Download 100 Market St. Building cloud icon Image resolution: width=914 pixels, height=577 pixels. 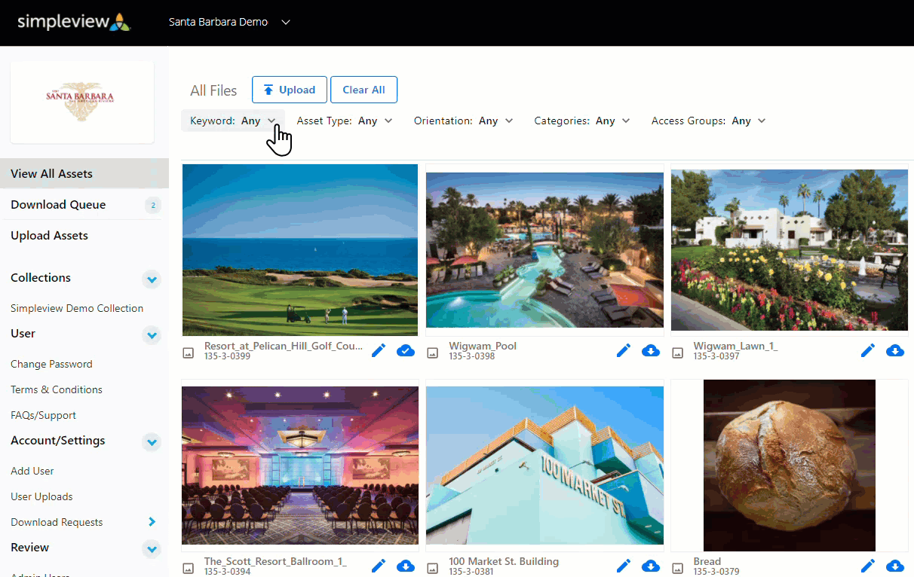click(x=651, y=566)
